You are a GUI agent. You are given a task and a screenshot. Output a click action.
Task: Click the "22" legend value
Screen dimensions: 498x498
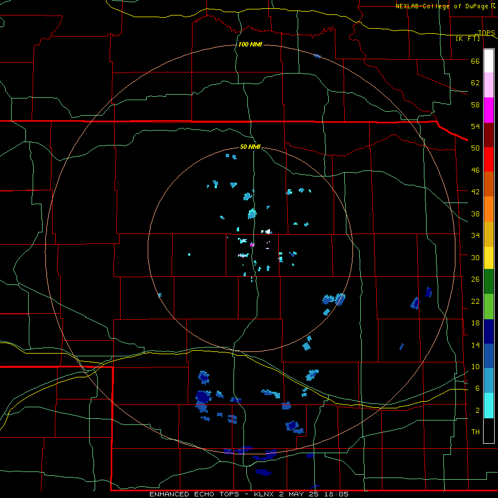point(475,302)
